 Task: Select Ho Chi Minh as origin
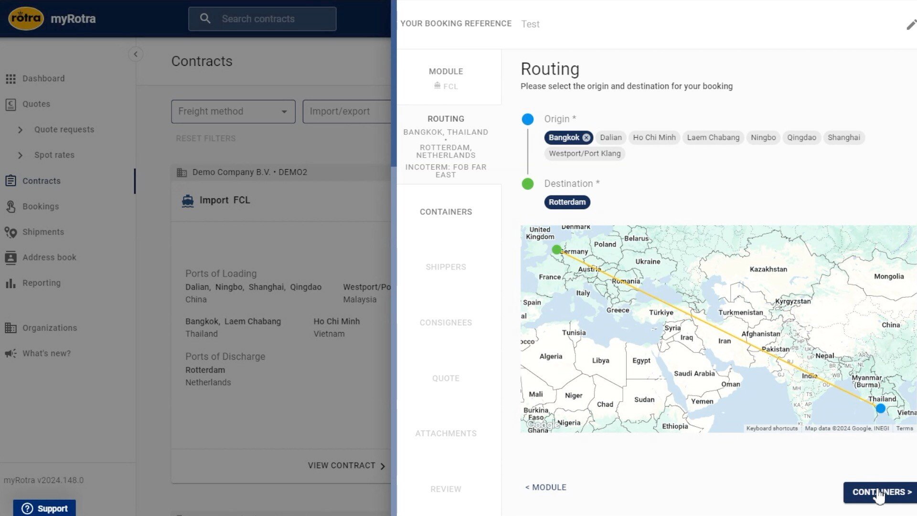[654, 138]
